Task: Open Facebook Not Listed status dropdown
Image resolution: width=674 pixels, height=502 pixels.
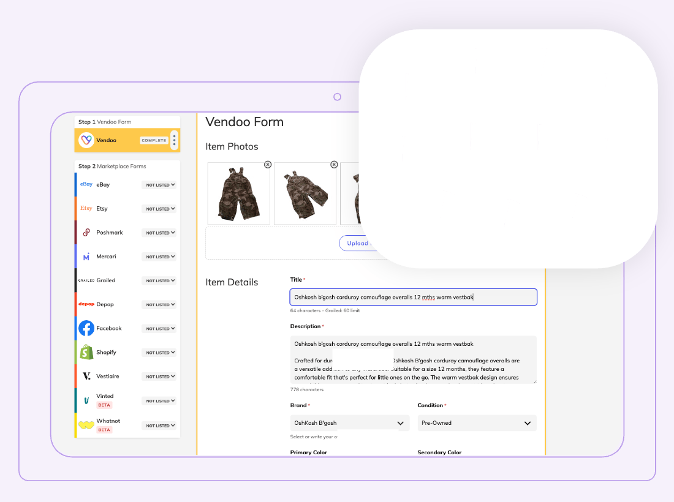Action: [159, 329]
